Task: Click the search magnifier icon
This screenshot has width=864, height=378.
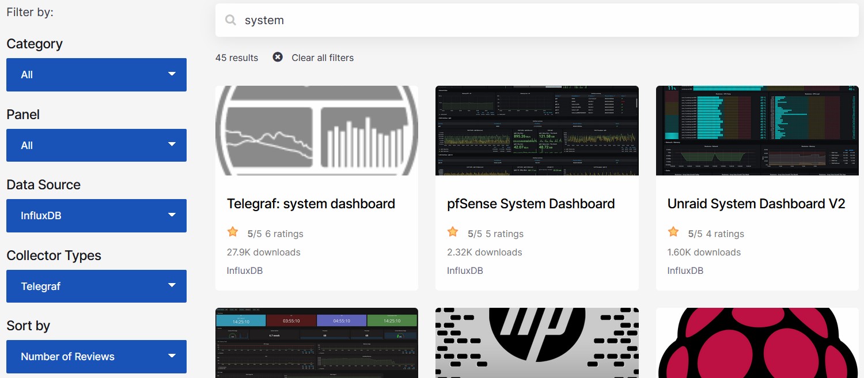Action: [x=230, y=20]
